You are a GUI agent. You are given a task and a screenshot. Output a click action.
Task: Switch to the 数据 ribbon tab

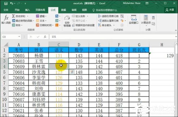tap(63, 10)
